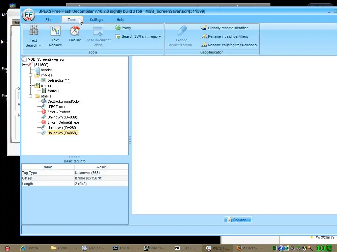Image resolution: width=337 pixels, height=252 pixels.
Task: Collapse the images folder
Action: pyautogui.click(x=31, y=75)
